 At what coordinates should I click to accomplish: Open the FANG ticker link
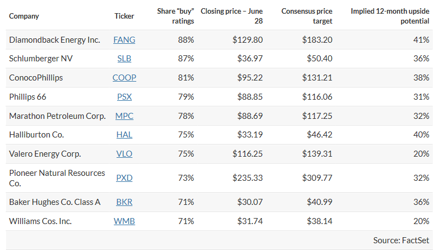tap(124, 40)
